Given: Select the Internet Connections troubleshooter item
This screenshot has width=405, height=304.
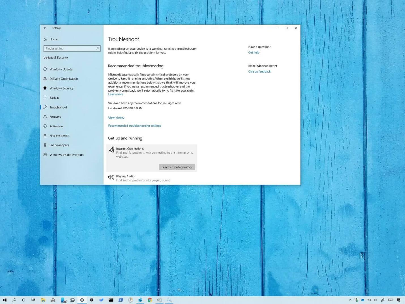Looking at the screenshot, I should point(152,158).
